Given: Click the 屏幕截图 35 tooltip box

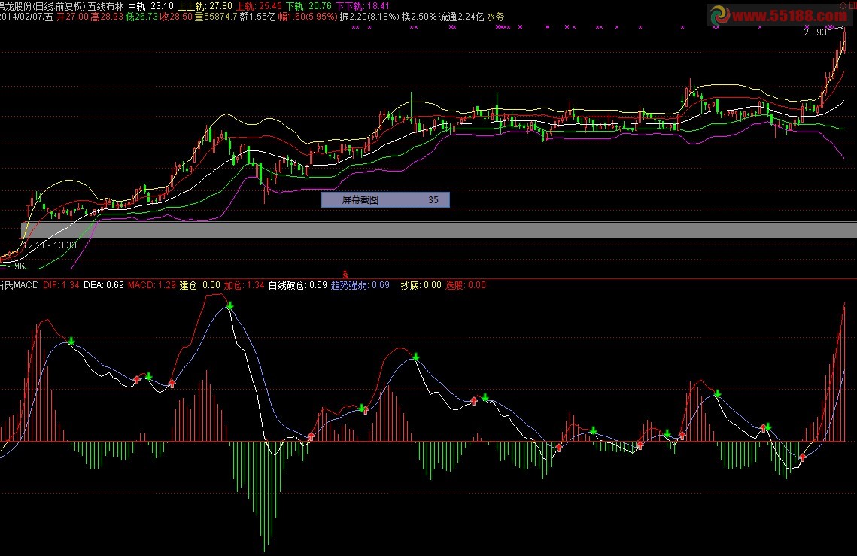Looking at the screenshot, I should click(x=385, y=199).
